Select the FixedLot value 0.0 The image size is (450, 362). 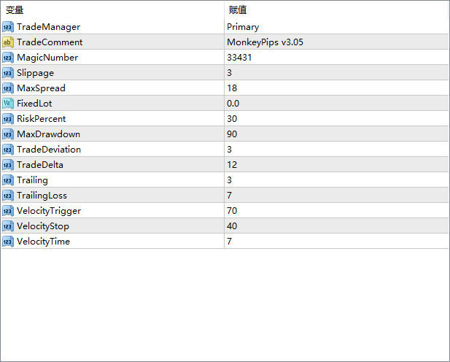click(x=233, y=104)
